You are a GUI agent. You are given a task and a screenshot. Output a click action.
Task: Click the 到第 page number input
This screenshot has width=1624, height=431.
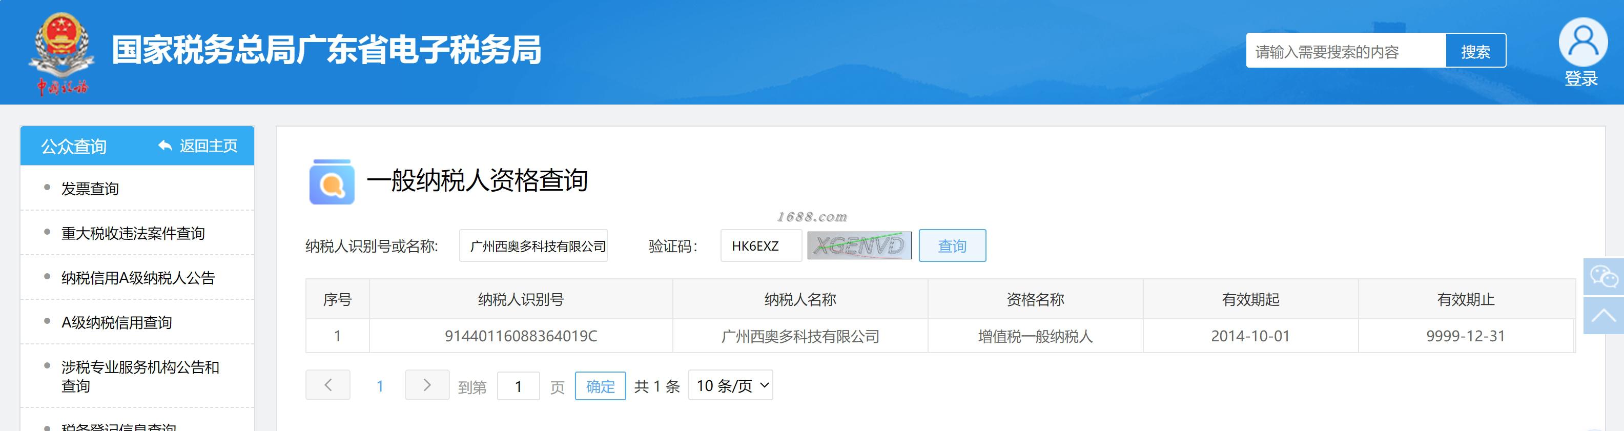pyautogui.click(x=518, y=385)
